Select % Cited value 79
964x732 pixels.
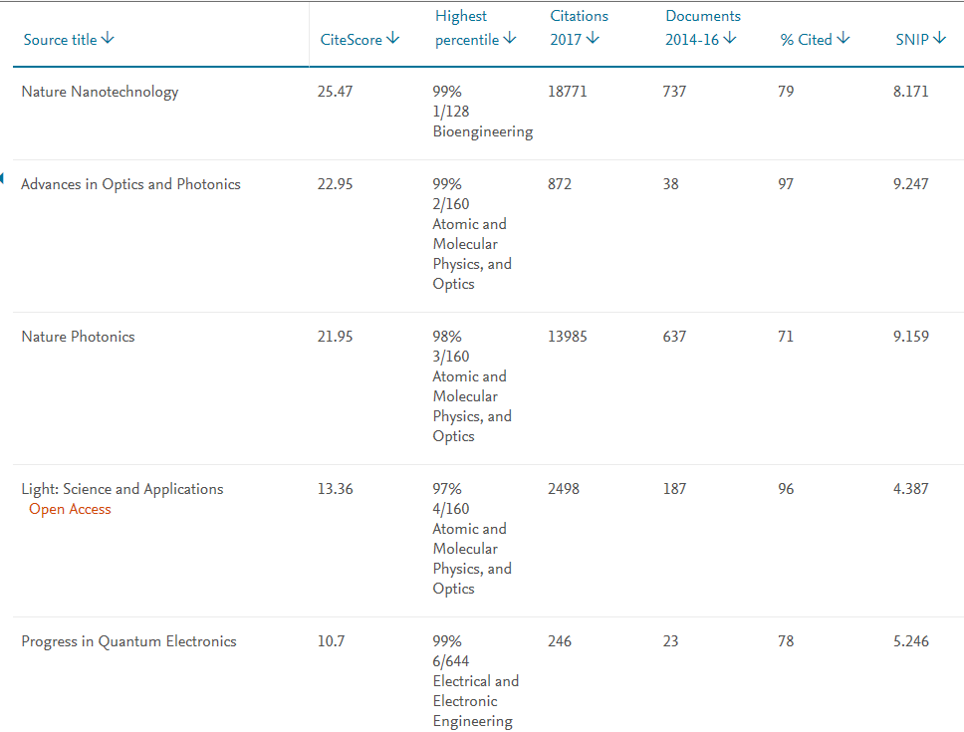tap(786, 92)
